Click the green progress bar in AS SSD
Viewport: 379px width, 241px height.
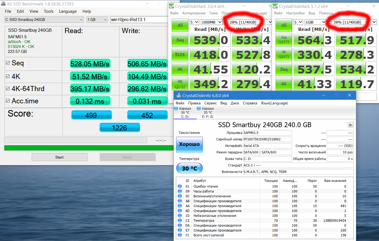(89, 148)
